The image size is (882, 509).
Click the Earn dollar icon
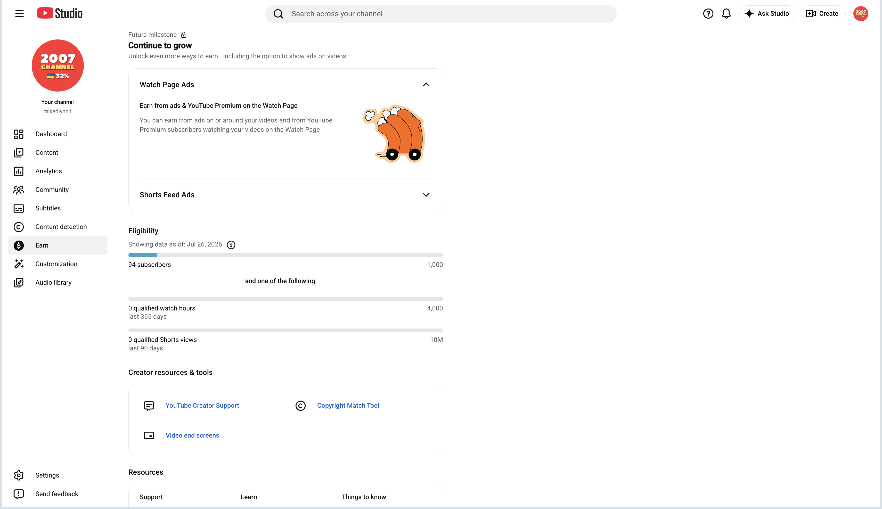tap(19, 245)
